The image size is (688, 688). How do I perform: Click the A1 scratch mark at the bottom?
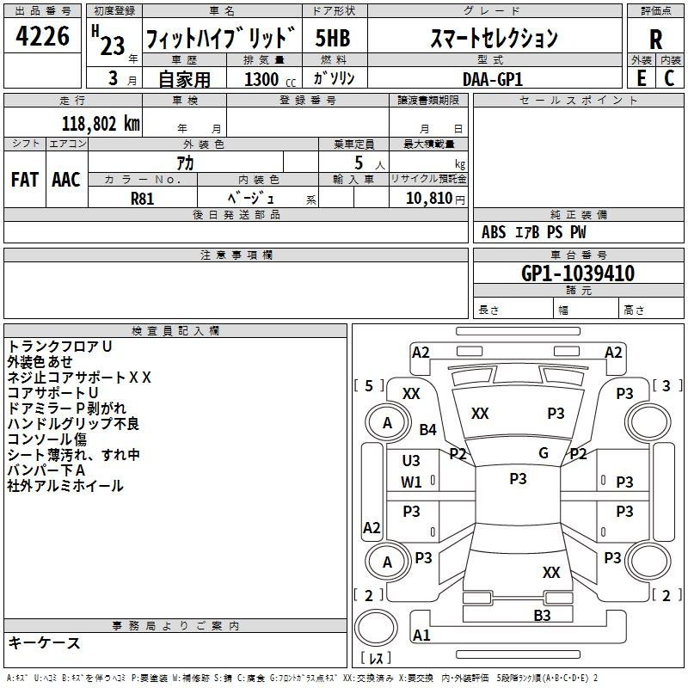(x=421, y=636)
